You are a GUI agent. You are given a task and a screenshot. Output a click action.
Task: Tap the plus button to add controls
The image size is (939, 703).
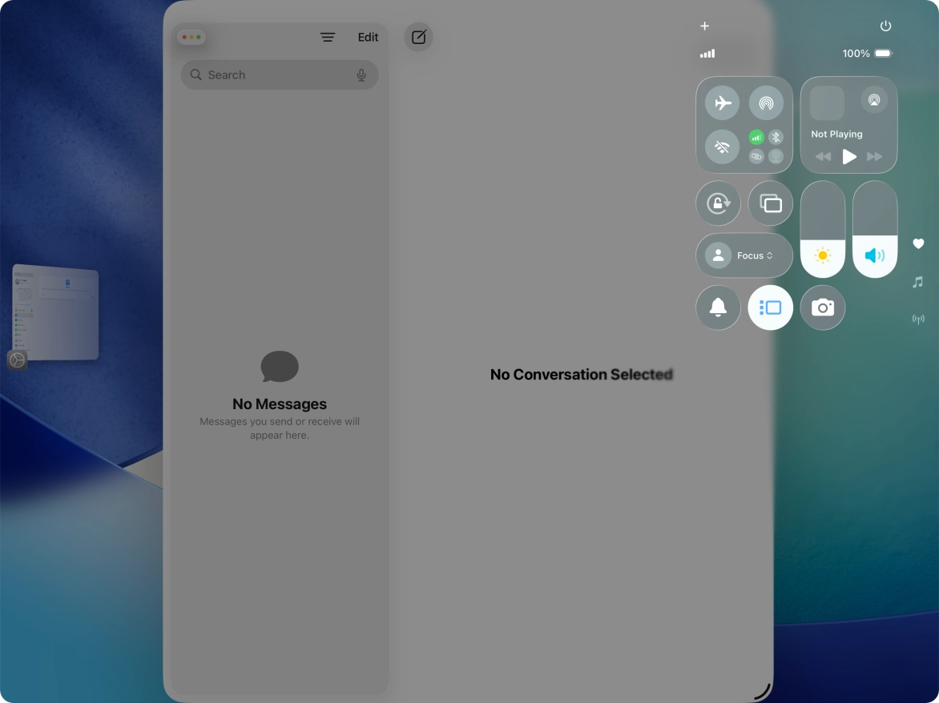(704, 25)
